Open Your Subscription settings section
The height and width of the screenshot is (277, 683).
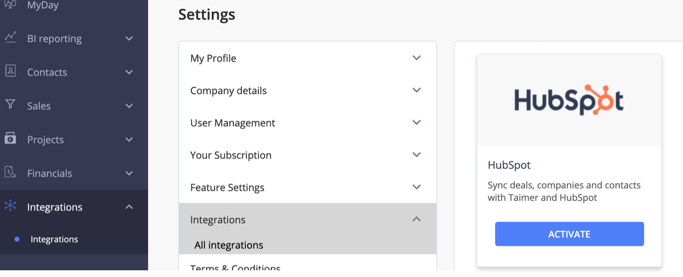pos(231,155)
